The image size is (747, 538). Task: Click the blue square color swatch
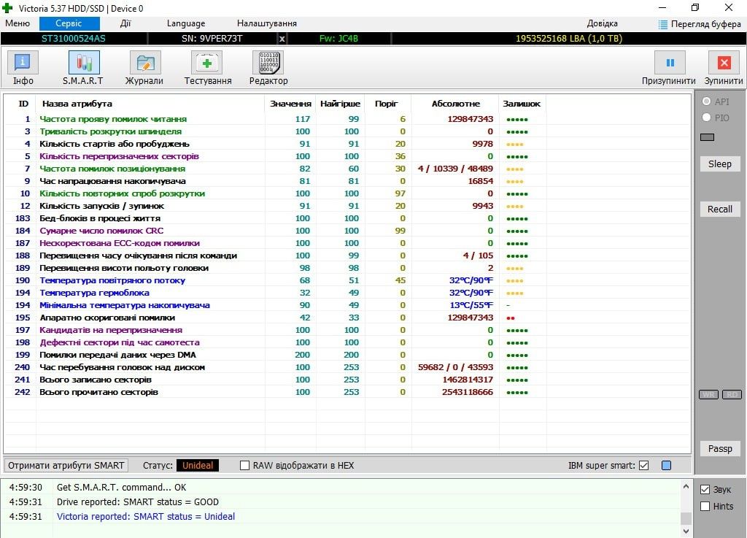(667, 466)
